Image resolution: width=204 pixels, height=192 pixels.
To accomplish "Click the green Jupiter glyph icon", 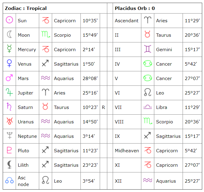I will [9, 93].
